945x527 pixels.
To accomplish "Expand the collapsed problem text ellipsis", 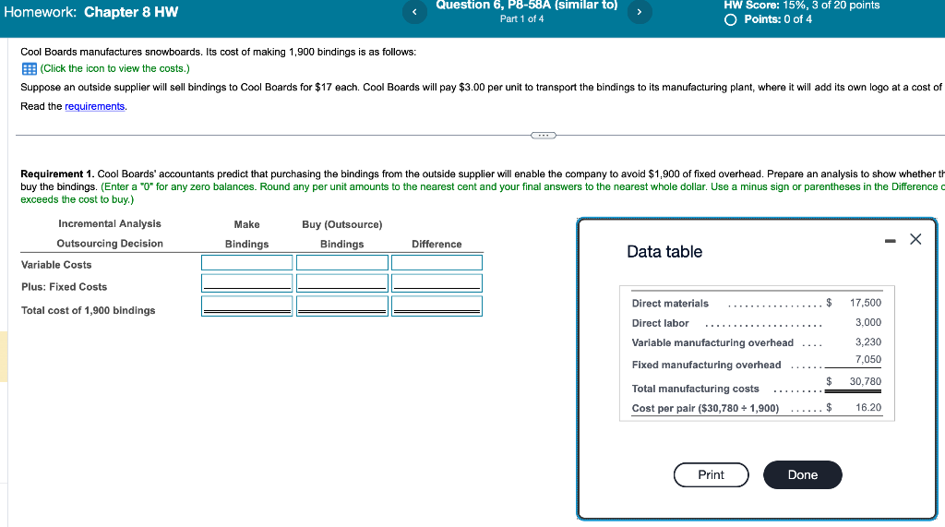I will pos(543,135).
